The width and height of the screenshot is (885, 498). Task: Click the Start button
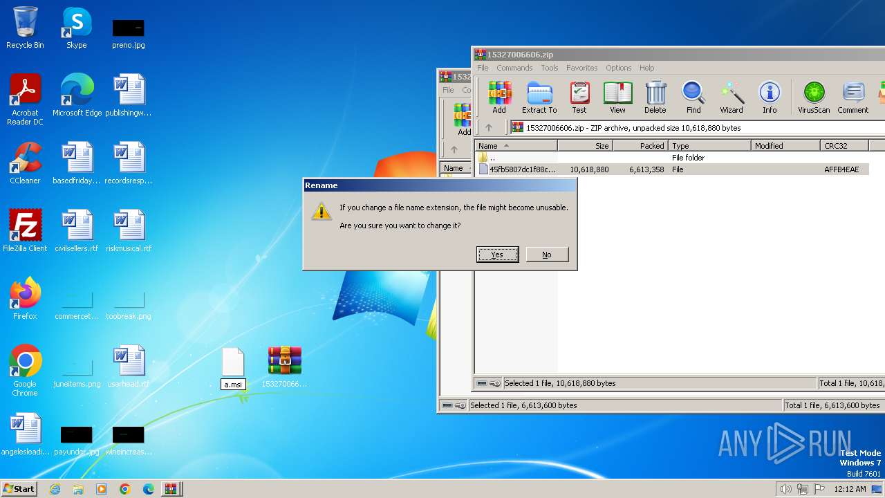click(19, 488)
